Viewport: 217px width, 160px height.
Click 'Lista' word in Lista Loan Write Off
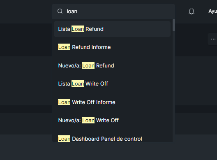tap(64, 83)
